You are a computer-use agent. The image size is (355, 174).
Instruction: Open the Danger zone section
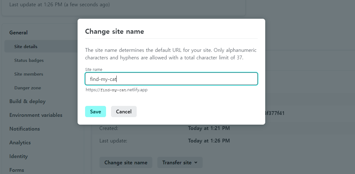[28, 88]
